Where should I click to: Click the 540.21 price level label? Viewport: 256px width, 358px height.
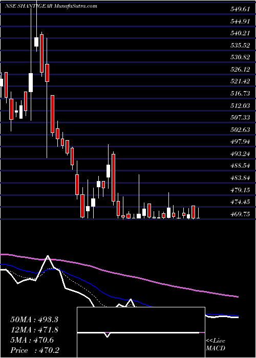(240, 33)
